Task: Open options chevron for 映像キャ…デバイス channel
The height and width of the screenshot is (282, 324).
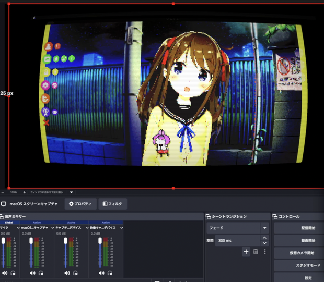Action: tap(121, 228)
